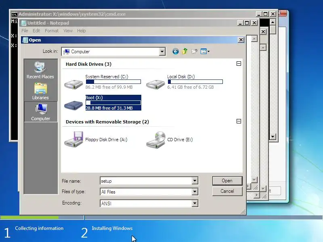Click the computer icon in Look in box
The height and width of the screenshot is (242, 323).
click(x=67, y=52)
